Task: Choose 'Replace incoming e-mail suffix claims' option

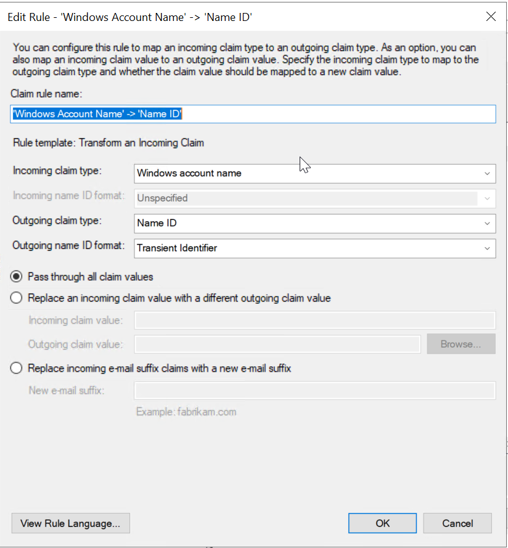Action: (x=17, y=369)
